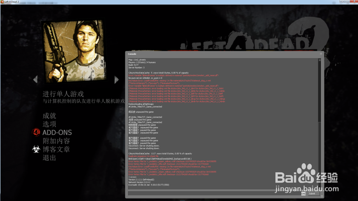The width and height of the screenshot is (358, 201).
Task: Click the console resize grip corner
Action: [322, 196]
